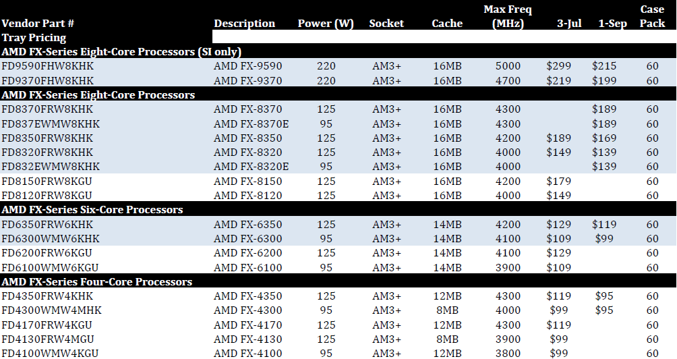Click the part number FD6350FRW6KHK
677x359 pixels.
click(x=47, y=225)
